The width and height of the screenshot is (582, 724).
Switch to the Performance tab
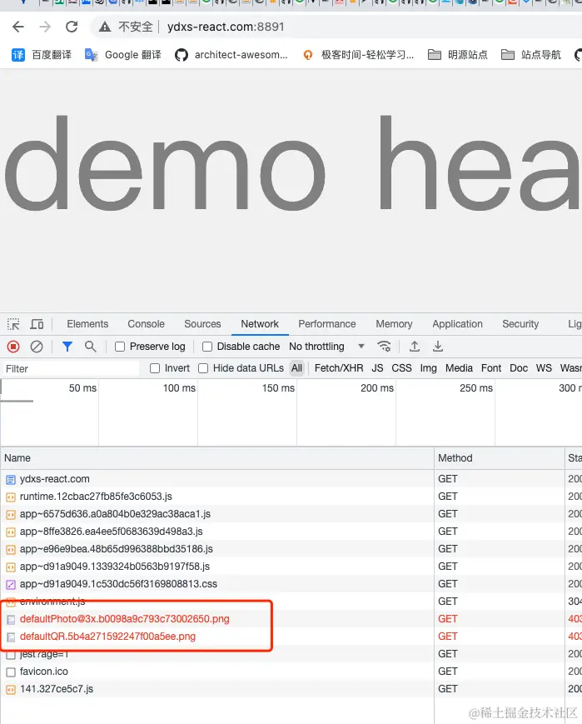326,324
